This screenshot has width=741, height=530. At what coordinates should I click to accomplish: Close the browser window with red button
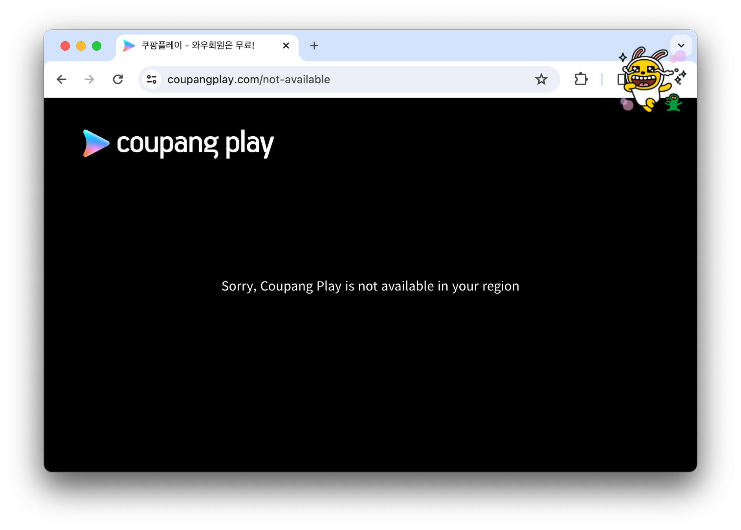click(x=65, y=46)
